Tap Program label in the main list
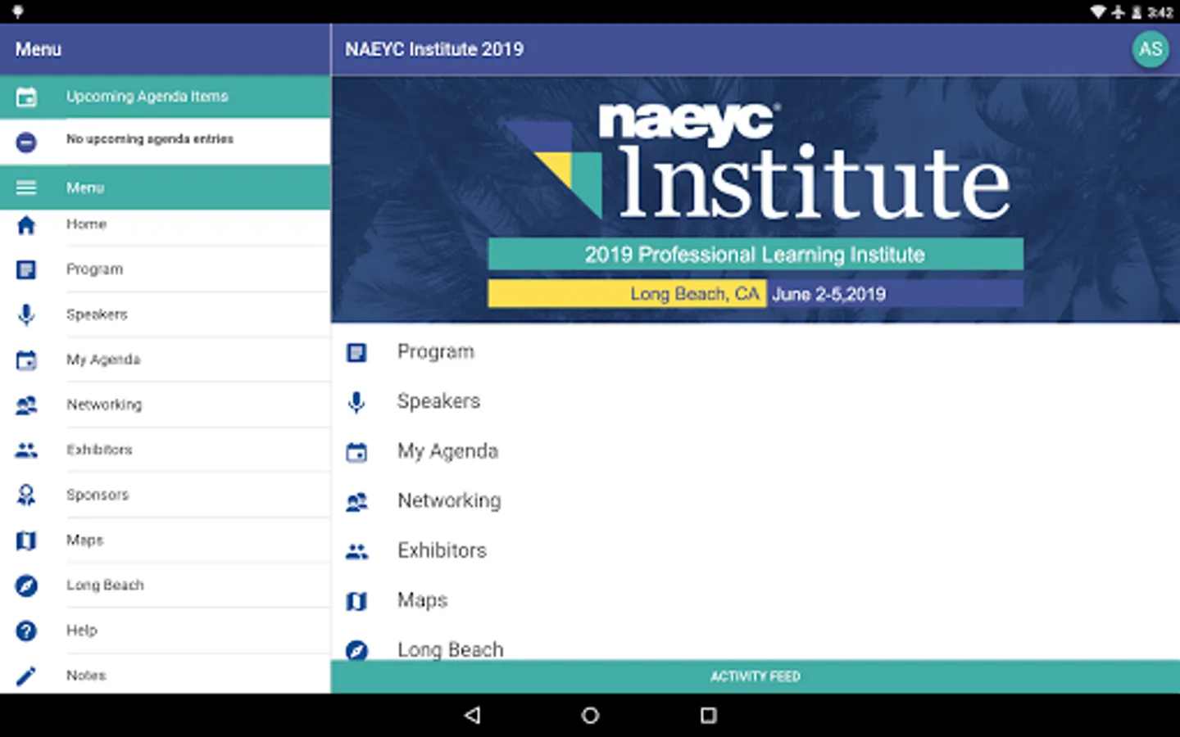The image size is (1180, 737). pyautogui.click(x=435, y=352)
